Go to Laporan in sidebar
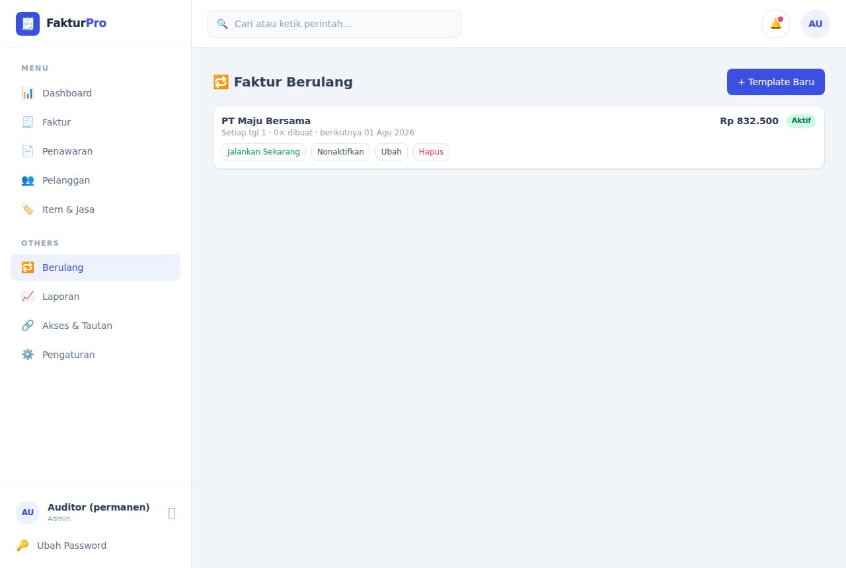Image resolution: width=846 pixels, height=568 pixels. tap(95, 297)
